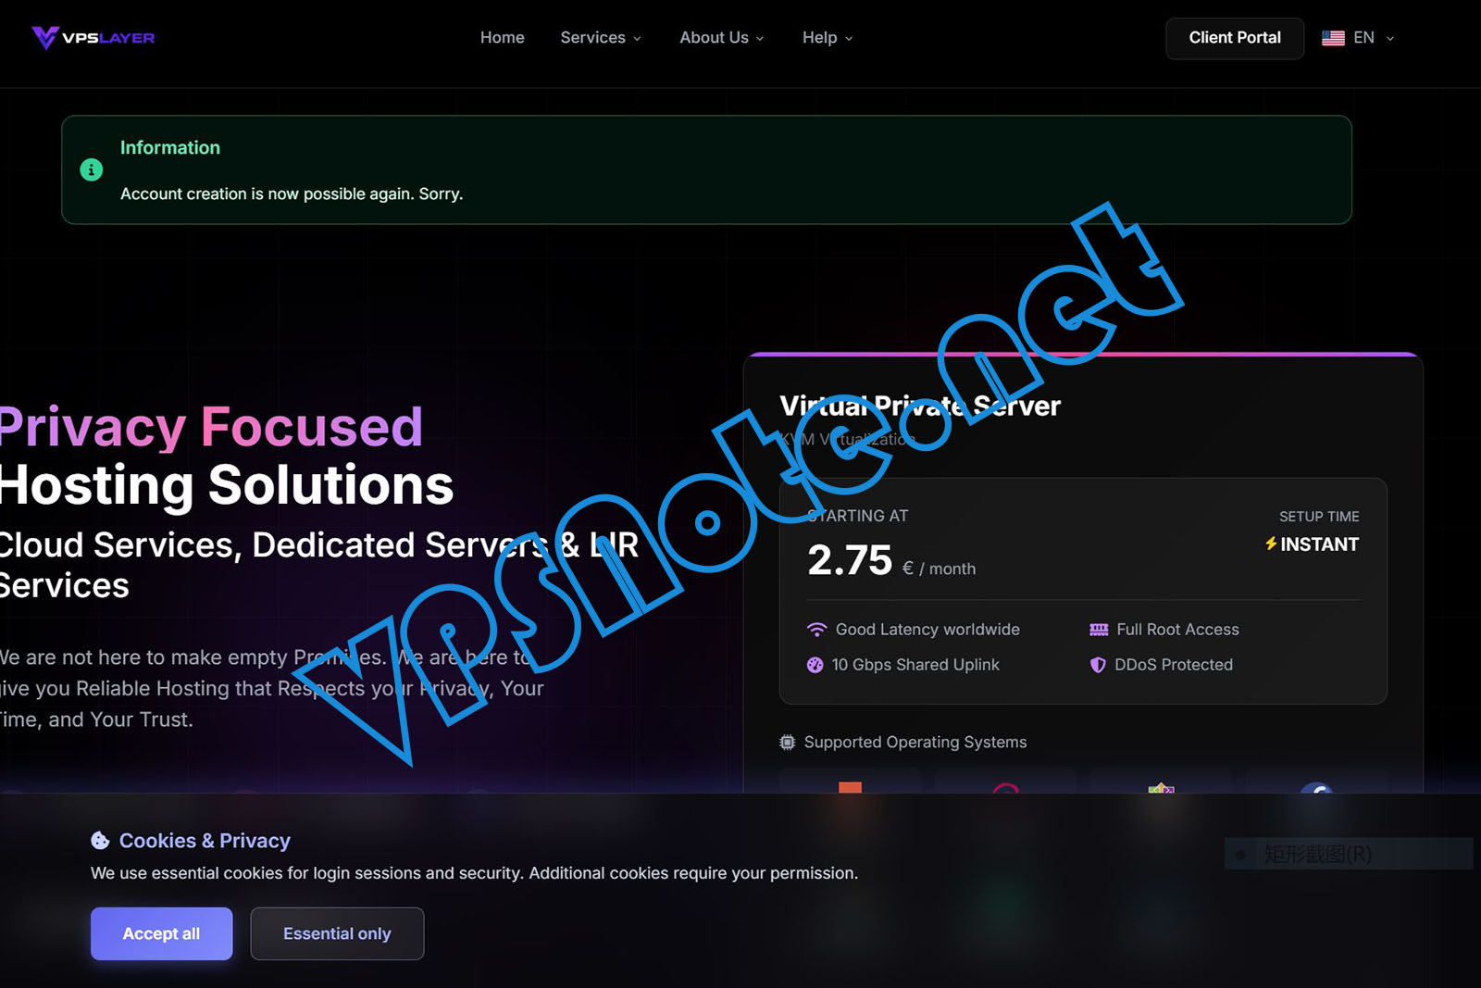Expand the Help menu
This screenshot has width=1481, height=988.
828,38
